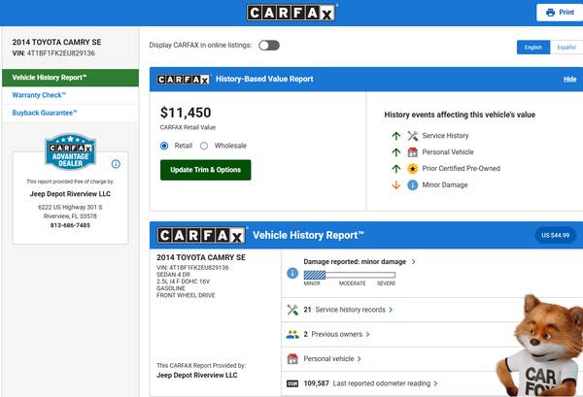Hide the History-Based Value Report
This screenshot has width=583, height=397.
[569, 79]
